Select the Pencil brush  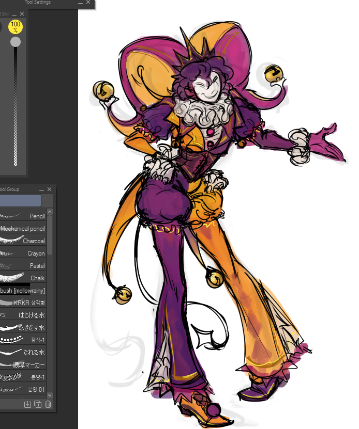(23, 216)
